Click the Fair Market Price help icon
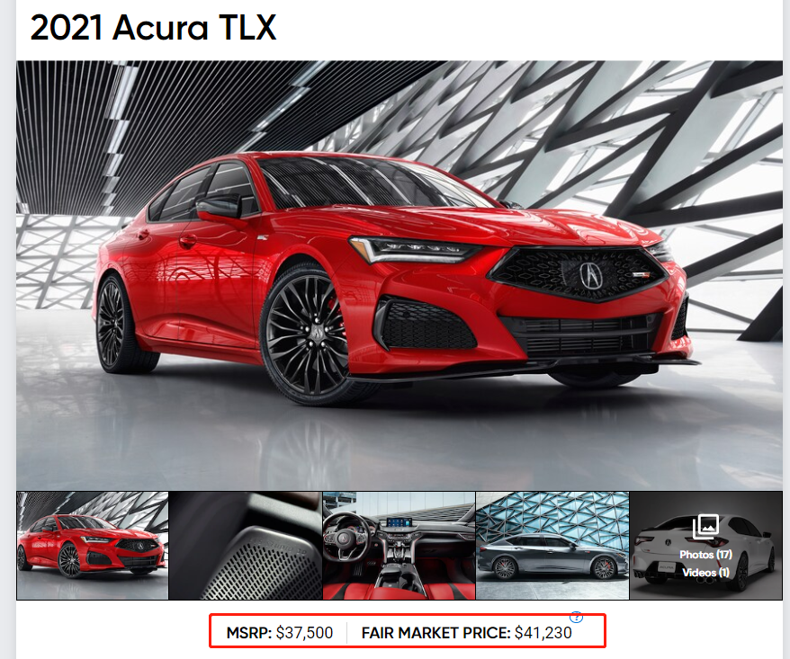Screen dimensions: 790x659 tap(577, 617)
